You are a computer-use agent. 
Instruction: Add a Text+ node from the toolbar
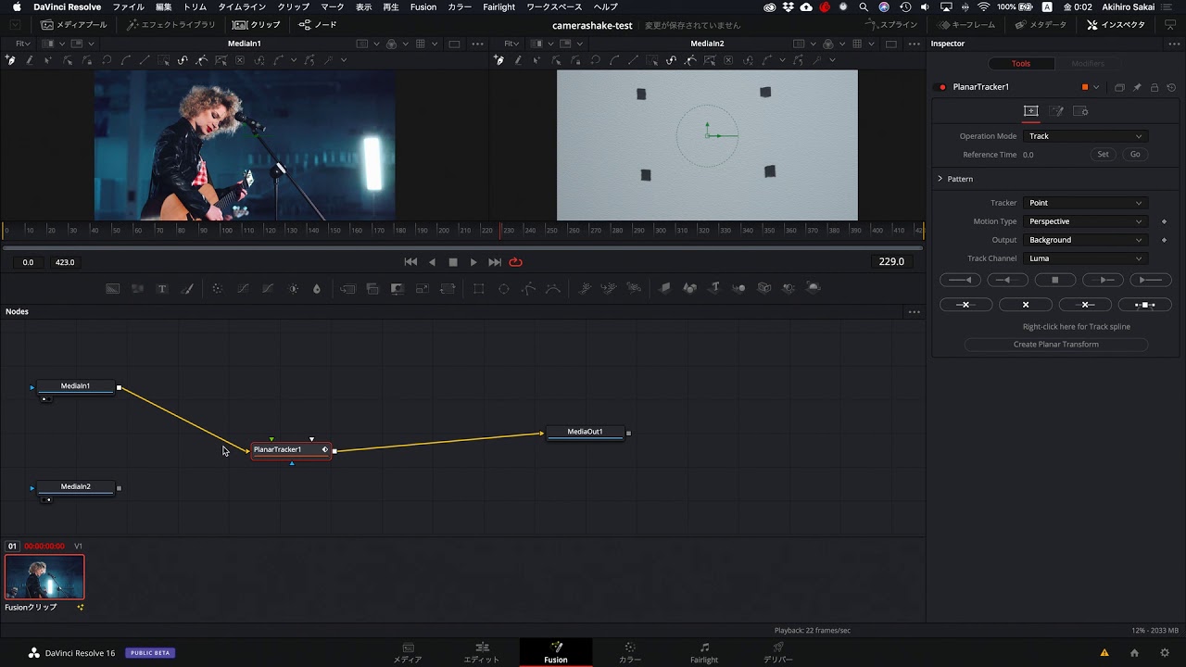click(162, 288)
